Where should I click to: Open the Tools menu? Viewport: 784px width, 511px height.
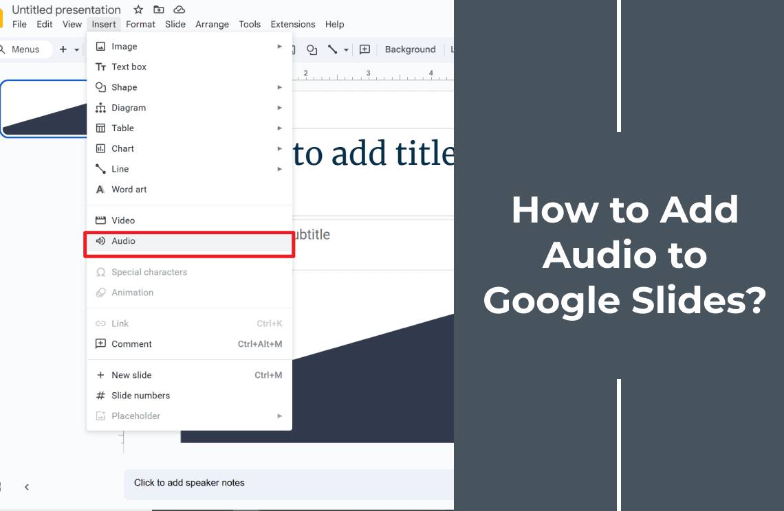pos(250,24)
